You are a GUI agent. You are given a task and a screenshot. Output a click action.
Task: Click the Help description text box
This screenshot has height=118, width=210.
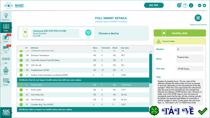tap(180, 92)
